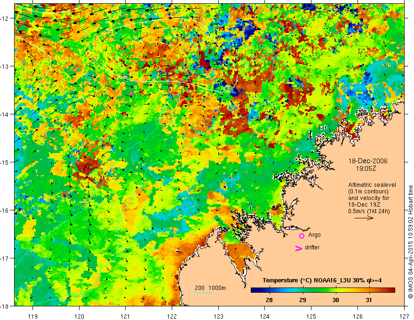Click the latitude axis label -17
Viewport: 414px width, 320px height.
[x=6, y=258]
